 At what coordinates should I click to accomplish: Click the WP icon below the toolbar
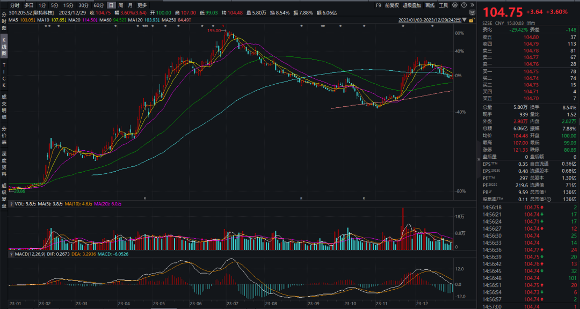[473, 12]
